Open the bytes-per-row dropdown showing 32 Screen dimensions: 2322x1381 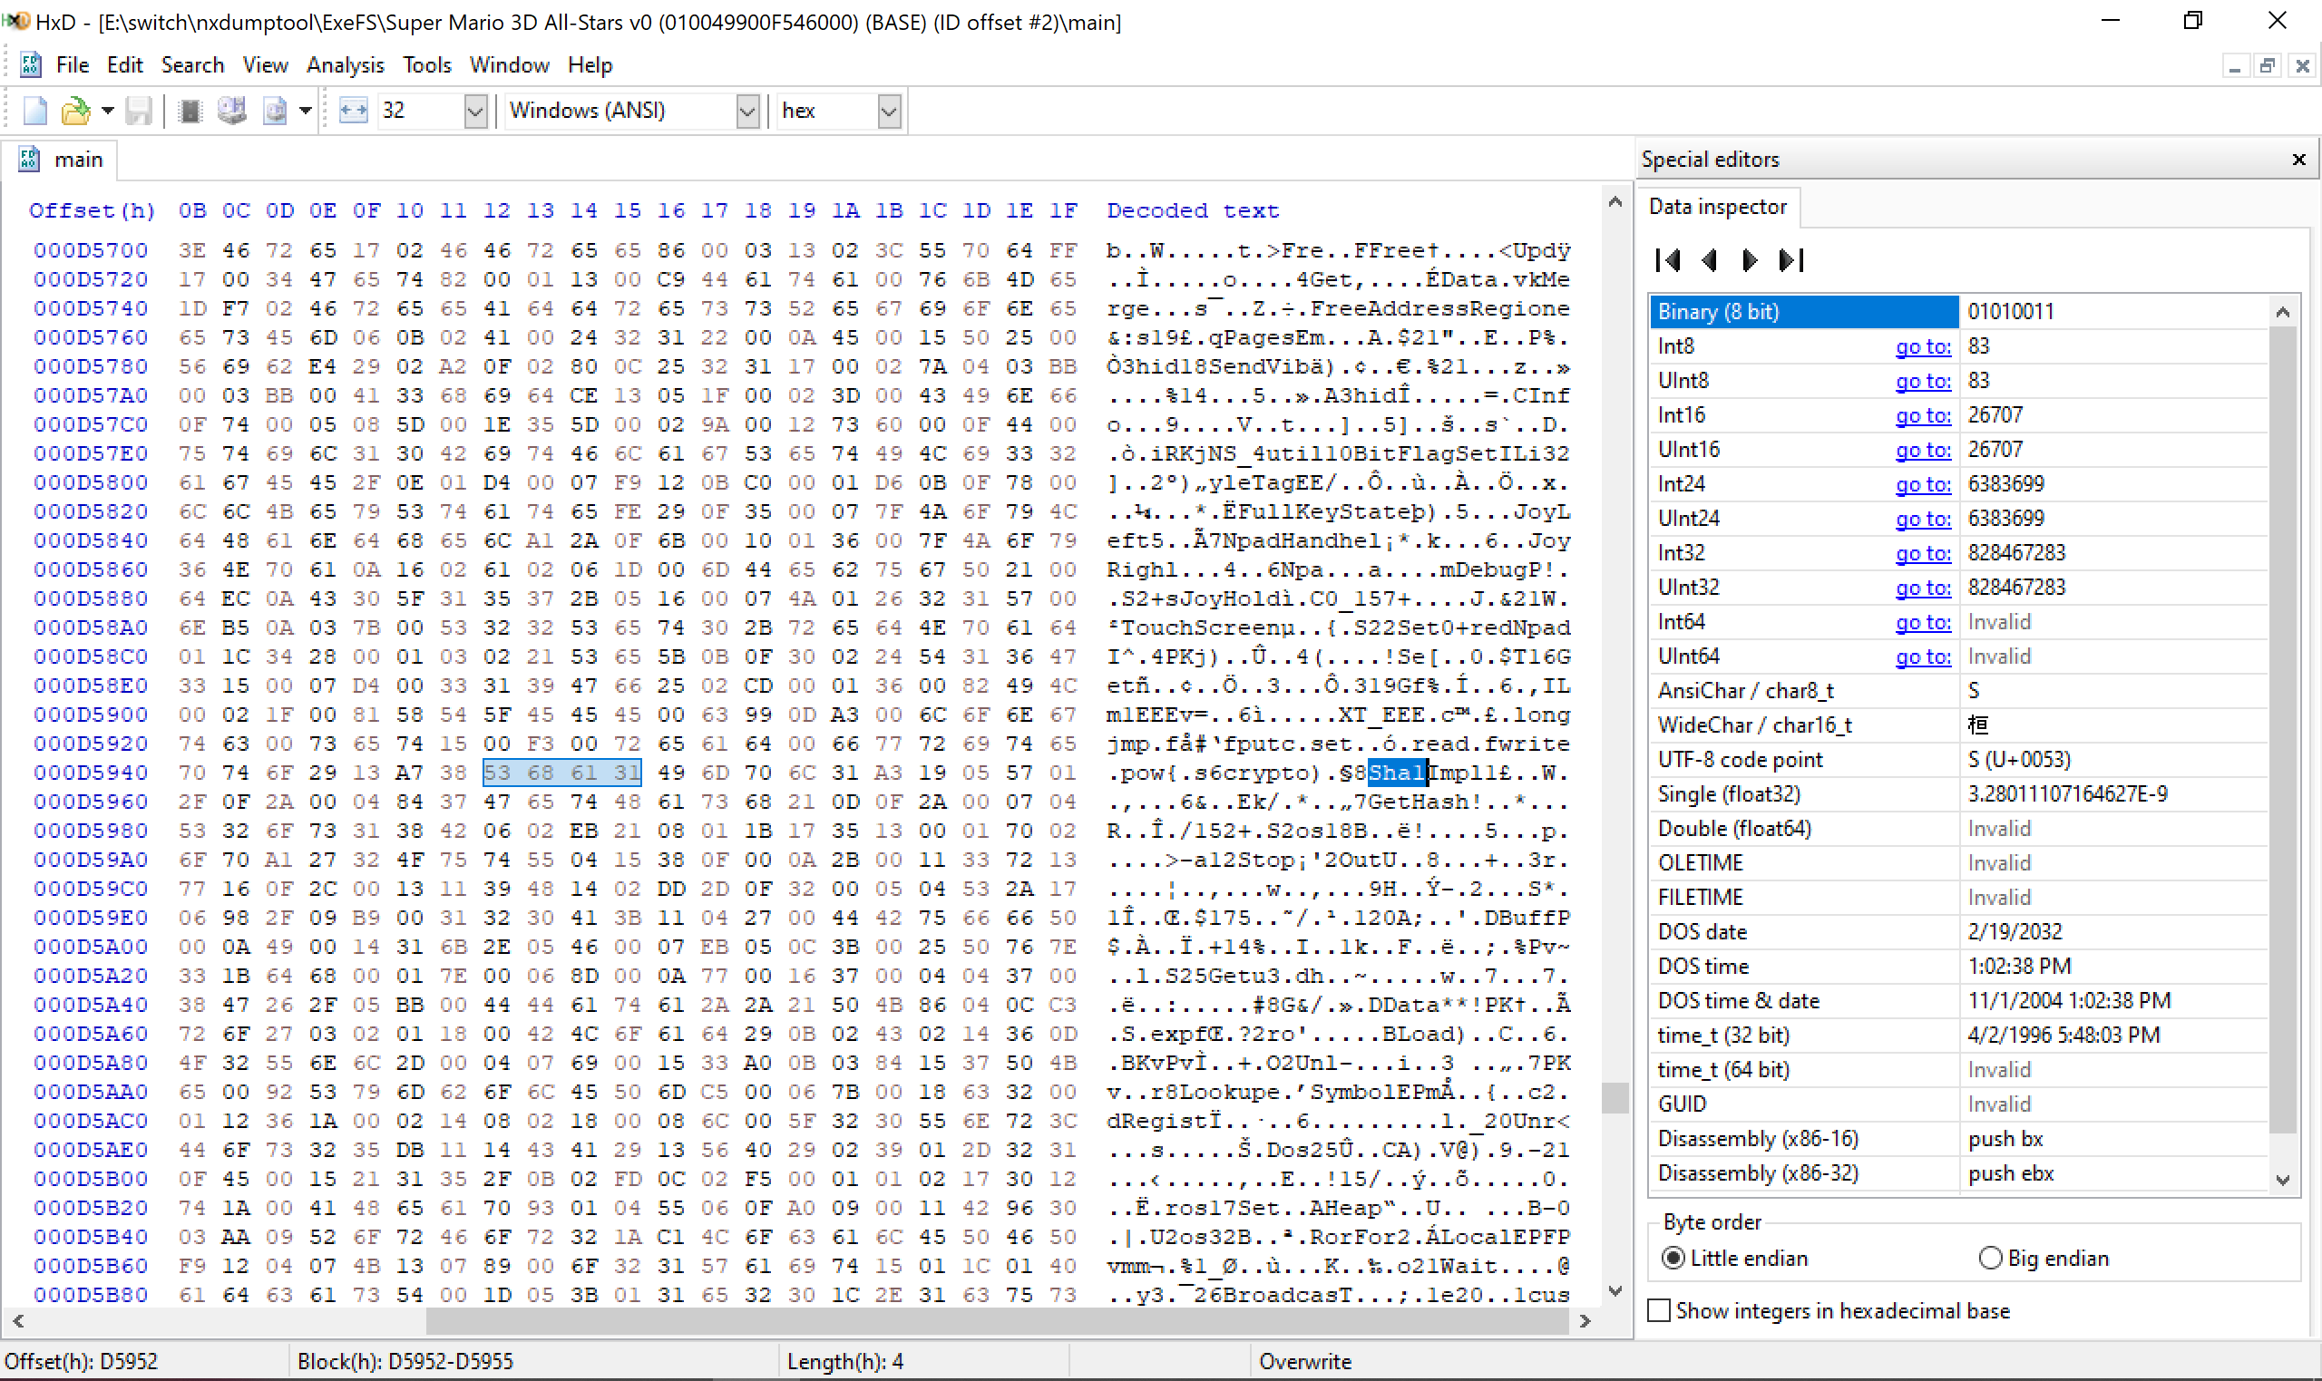(x=475, y=111)
